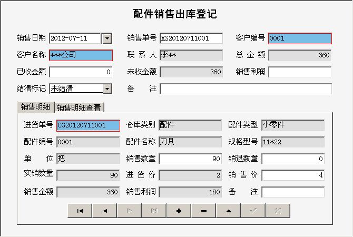Screen dimensions: 353x237
Task: Click the 销退数量 input field
Action: tap(293, 159)
